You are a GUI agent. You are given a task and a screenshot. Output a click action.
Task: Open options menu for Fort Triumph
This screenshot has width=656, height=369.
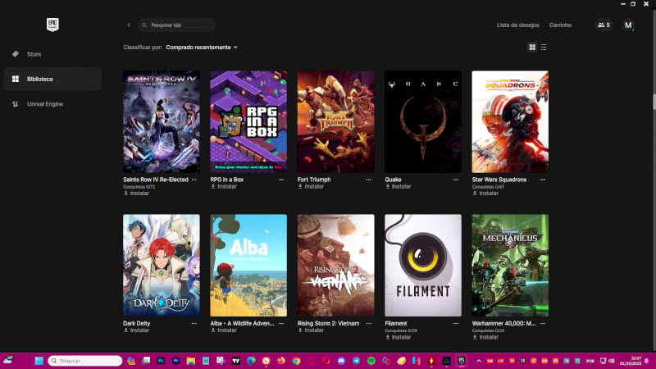[368, 180]
